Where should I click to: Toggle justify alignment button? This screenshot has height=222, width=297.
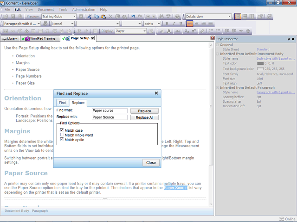pyautogui.click(x=210, y=24)
